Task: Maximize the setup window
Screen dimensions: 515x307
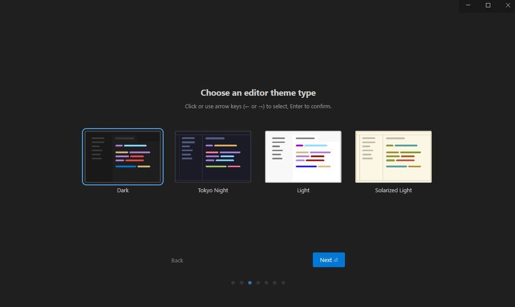Action: (x=488, y=5)
